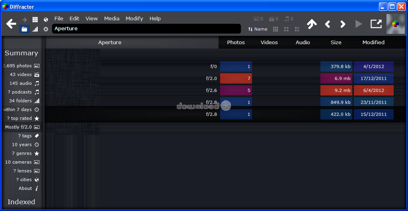
Task: Click the Summary sidebar heading
Action: click(x=21, y=53)
